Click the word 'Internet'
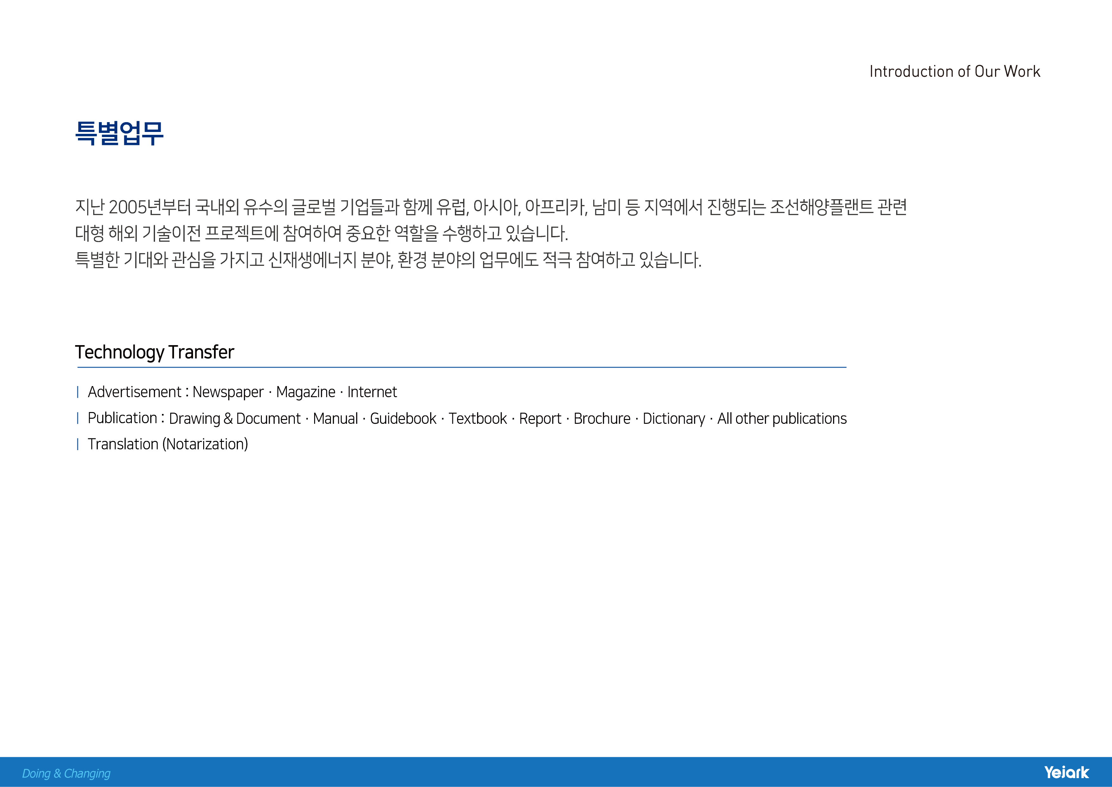Image resolution: width=1112 pixels, height=787 pixels. click(x=372, y=391)
